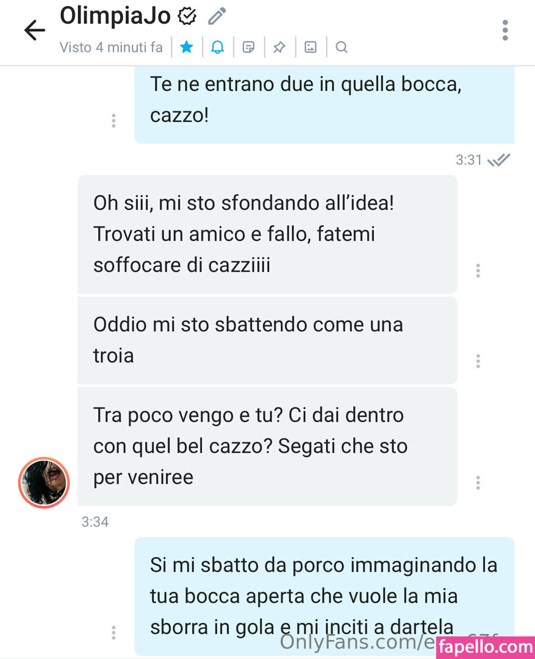Open the chat media gallery icon
The height and width of the screenshot is (659, 535).
pos(311,47)
